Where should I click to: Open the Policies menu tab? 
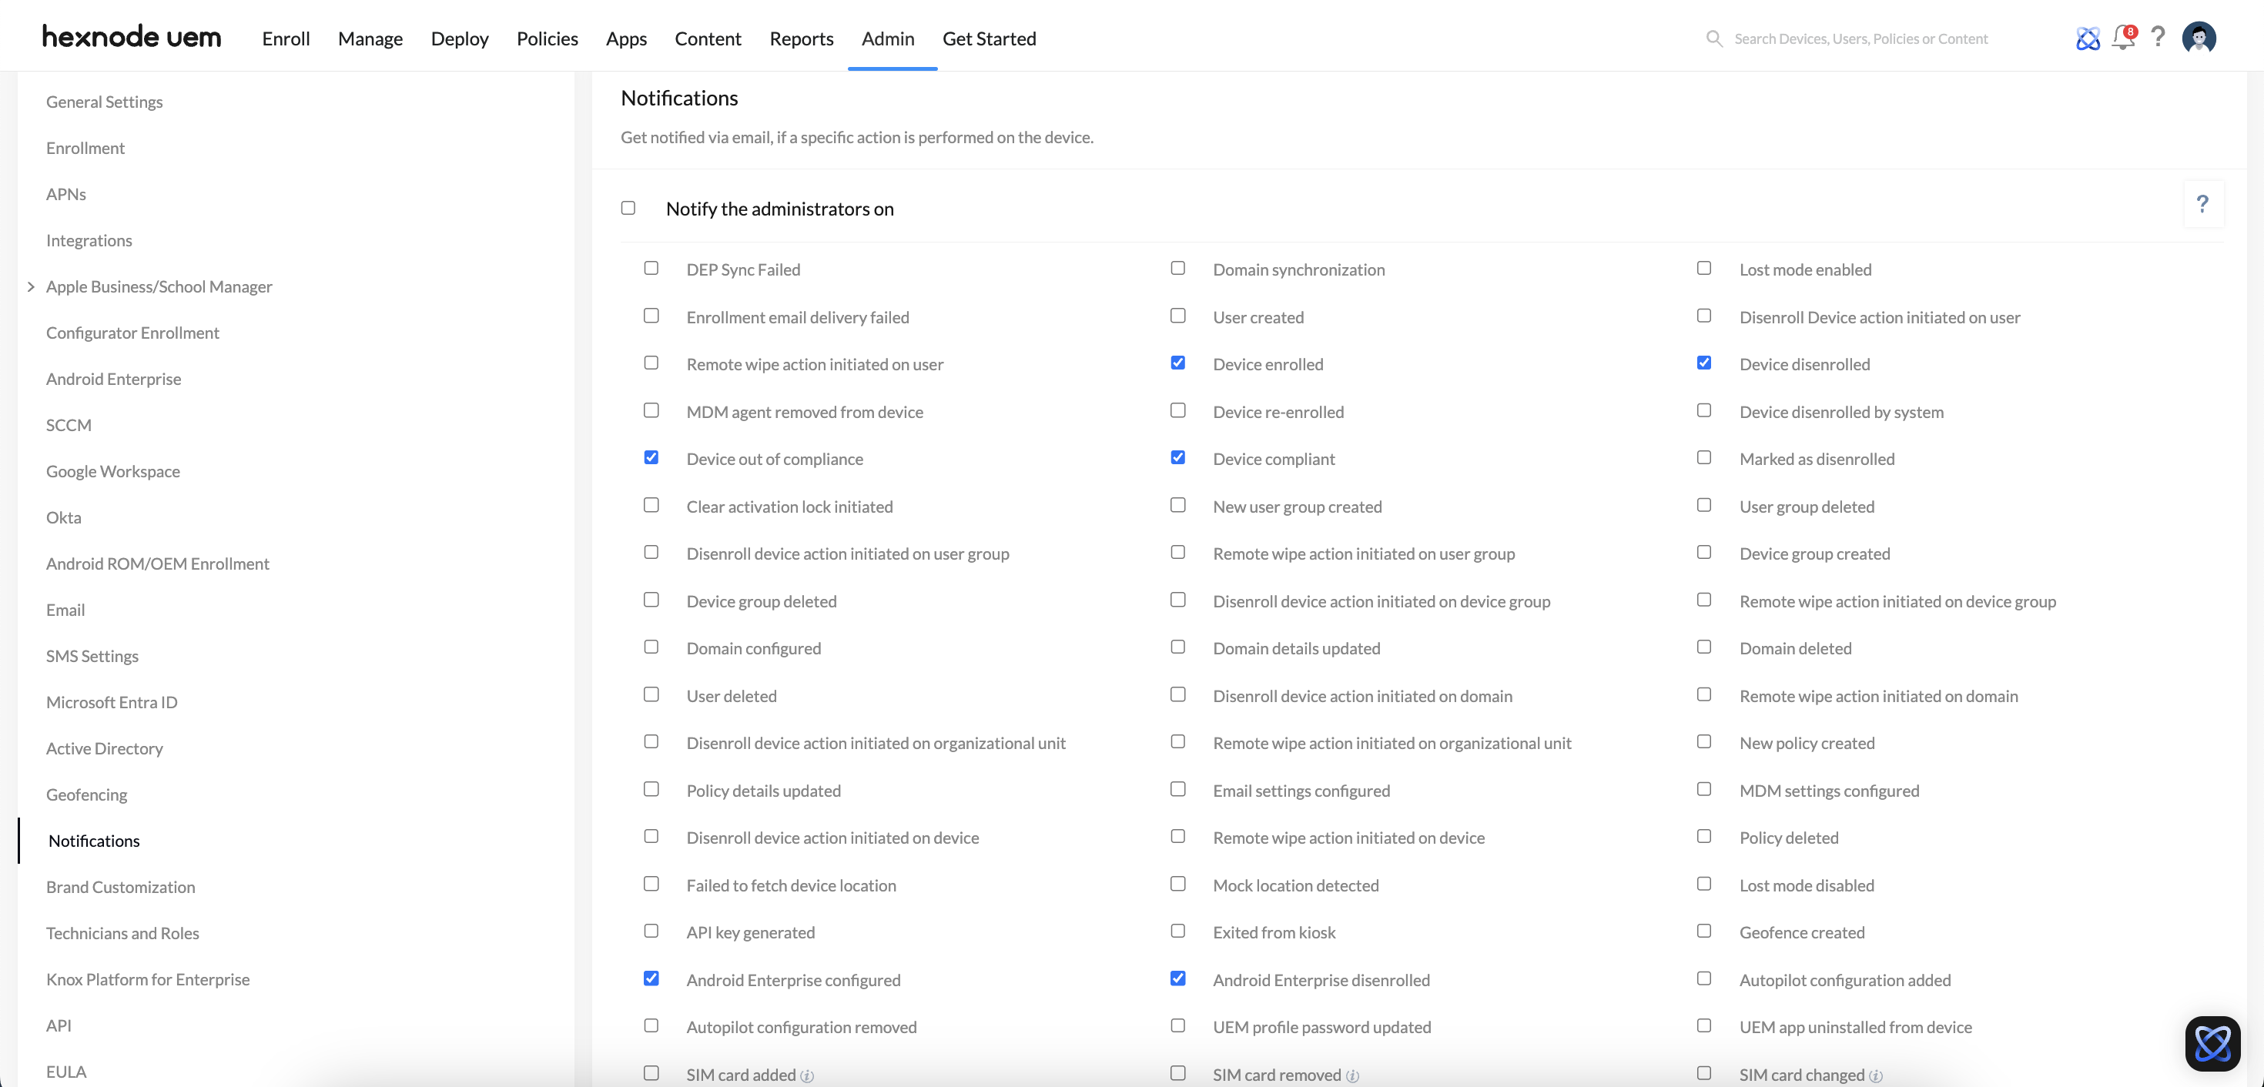point(547,38)
